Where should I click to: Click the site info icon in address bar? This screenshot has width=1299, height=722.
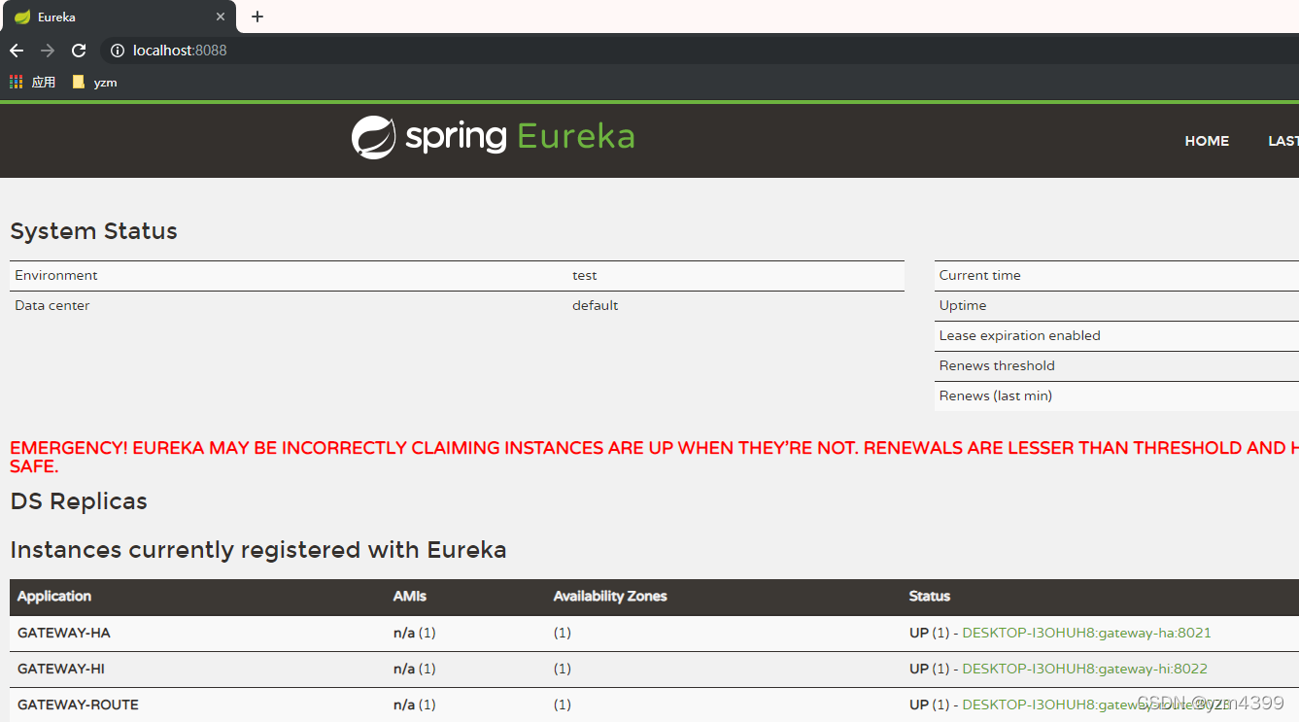click(x=118, y=51)
